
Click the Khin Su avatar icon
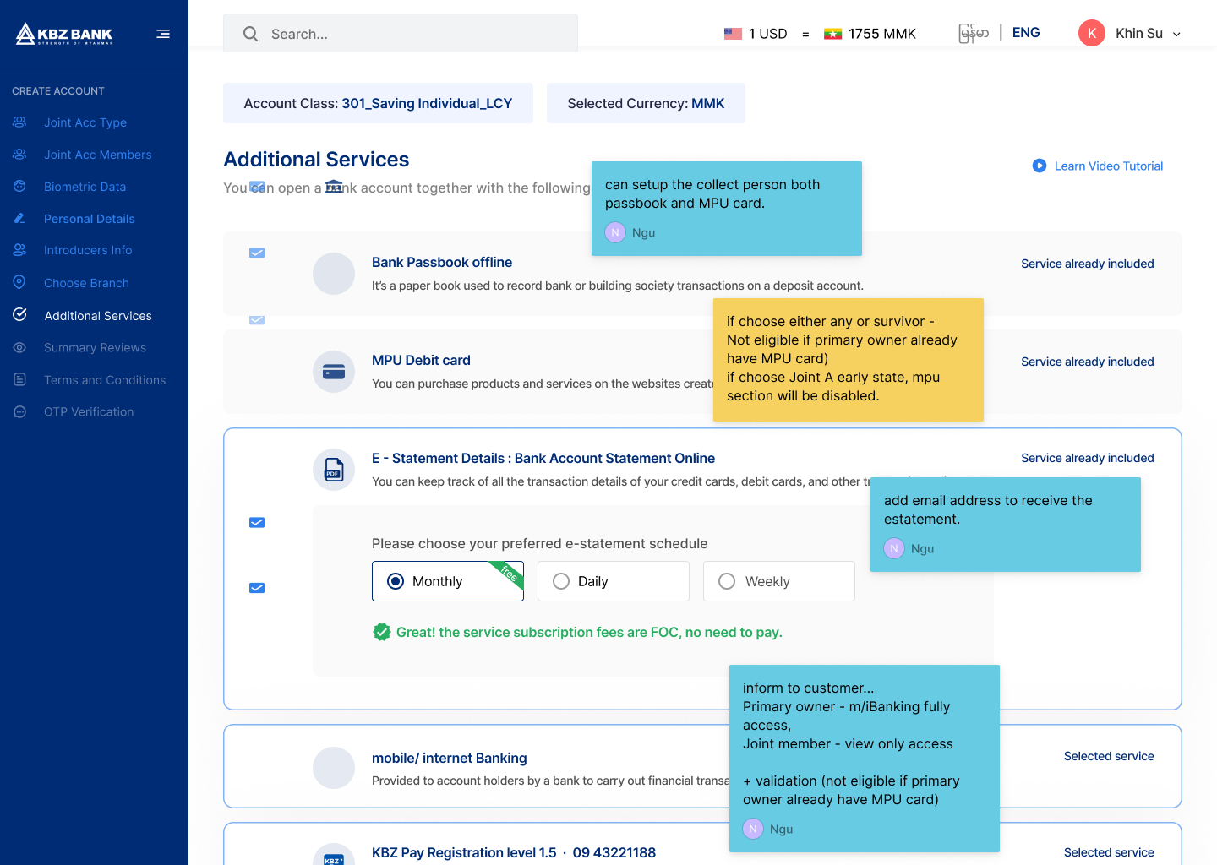point(1092,33)
